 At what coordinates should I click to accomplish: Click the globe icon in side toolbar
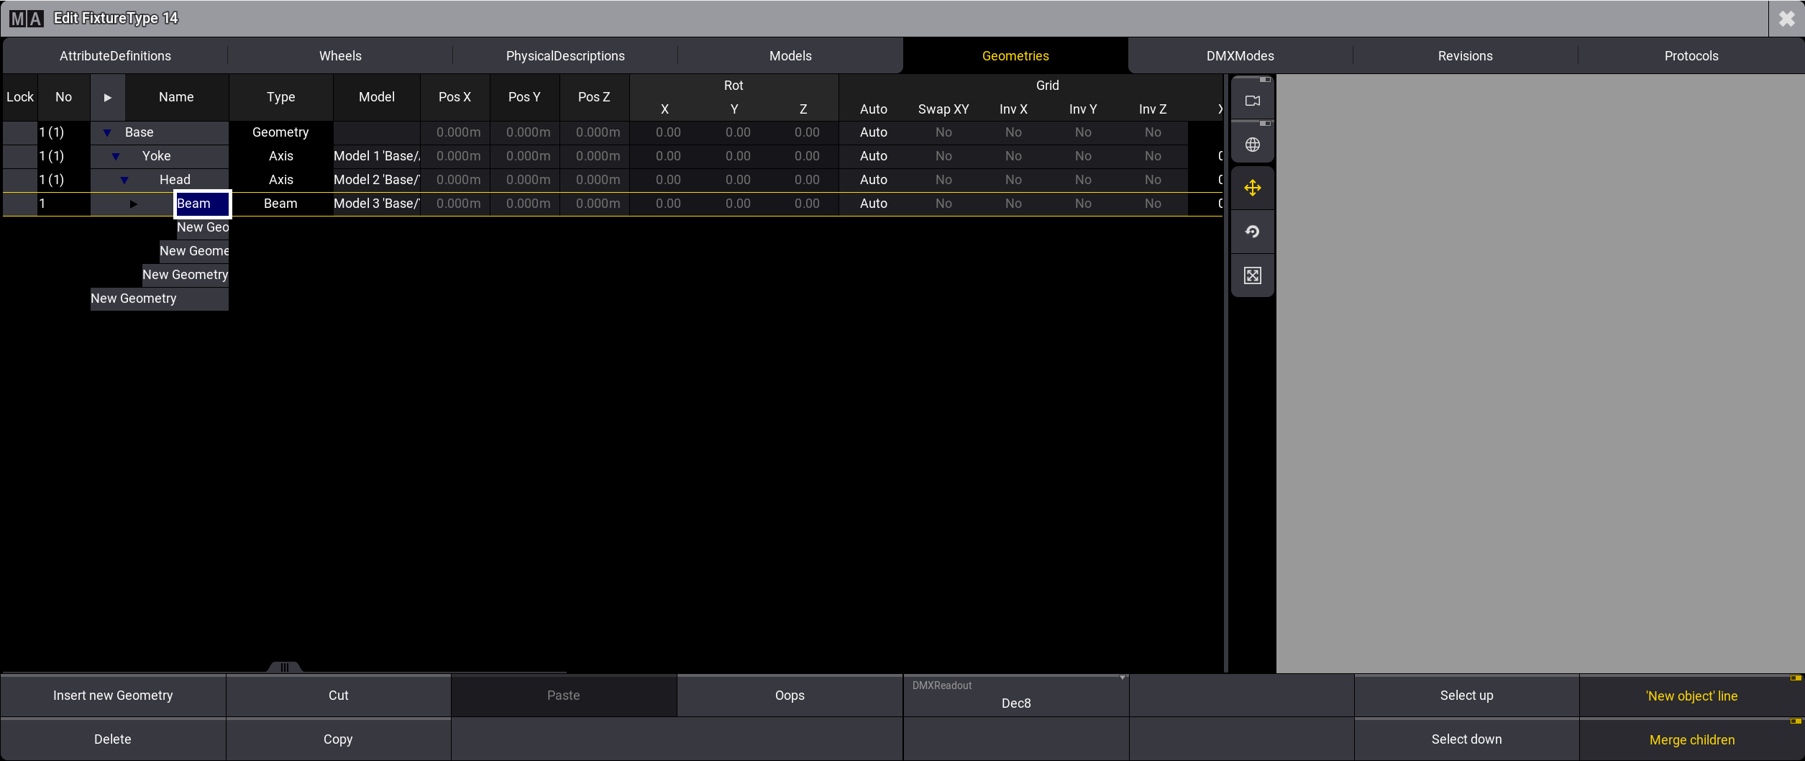[x=1252, y=145]
